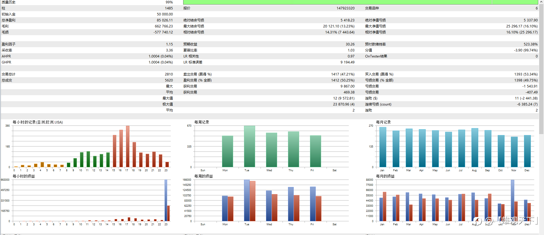Image resolution: width=544 pixels, height=235 pixels.
Task: Click gross loss '-577 740.12'
Action: [163, 32]
